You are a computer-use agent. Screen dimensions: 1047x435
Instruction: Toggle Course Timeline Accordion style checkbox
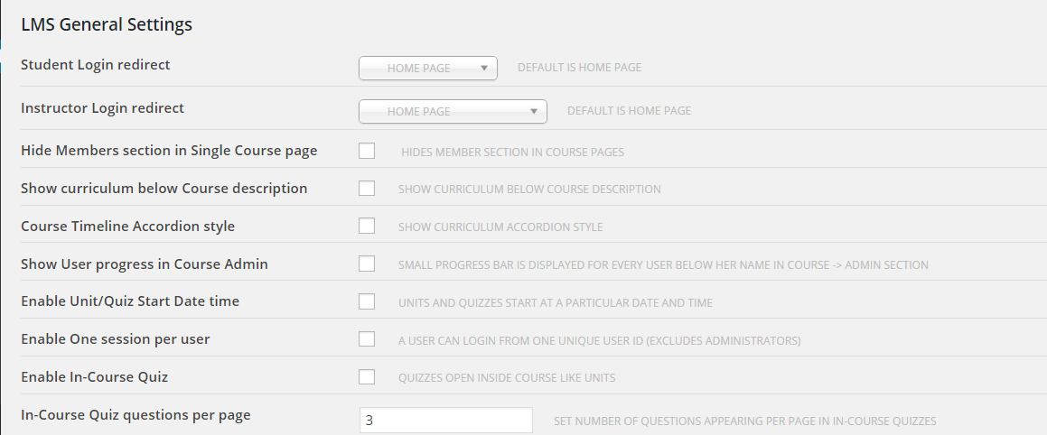coord(367,227)
